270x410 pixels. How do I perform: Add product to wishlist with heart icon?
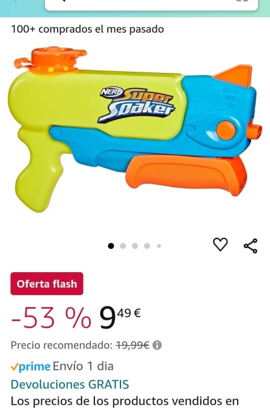pos(221,245)
